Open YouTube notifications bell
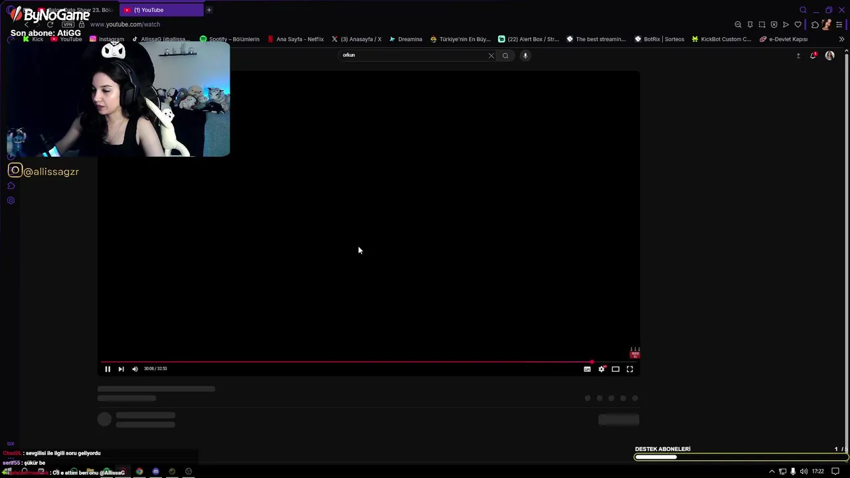The height and width of the screenshot is (478, 850). point(813,56)
